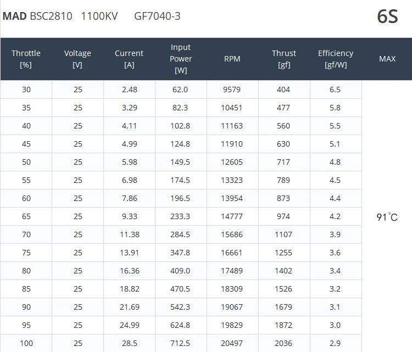This screenshot has width=412, height=352.
Task: Click the Current [A] column header
Action: pyautogui.click(x=129, y=59)
